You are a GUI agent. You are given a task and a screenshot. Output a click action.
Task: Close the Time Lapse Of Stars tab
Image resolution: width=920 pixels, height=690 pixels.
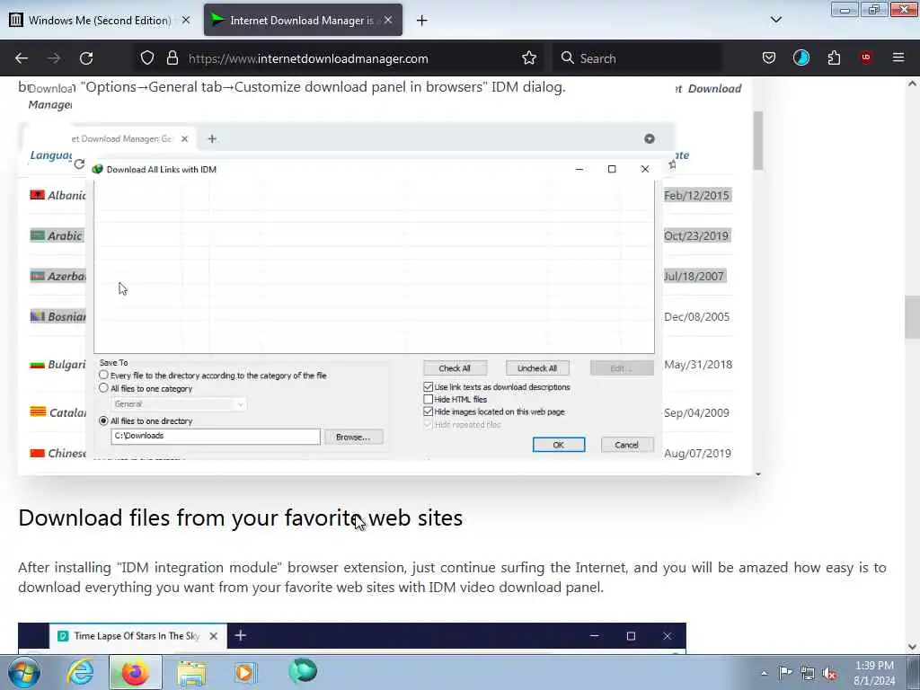point(214,636)
